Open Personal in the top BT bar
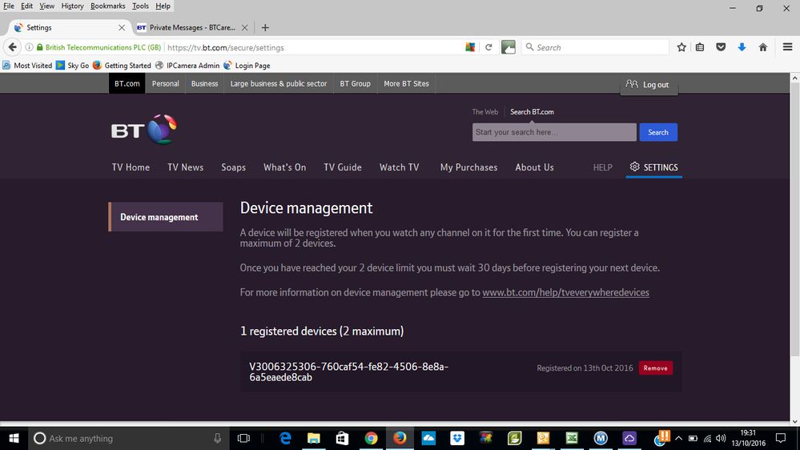This screenshot has width=800, height=450. click(165, 83)
